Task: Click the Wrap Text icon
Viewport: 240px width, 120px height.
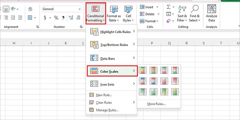Action: (30, 9)
